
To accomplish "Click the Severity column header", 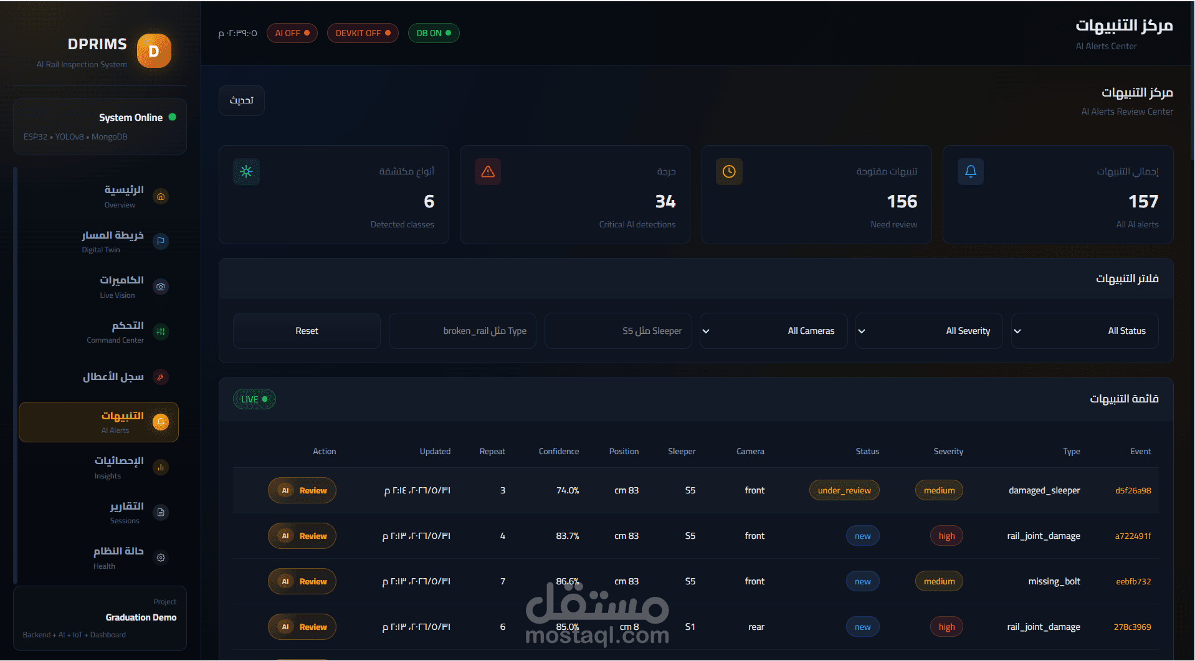I will coord(948,452).
